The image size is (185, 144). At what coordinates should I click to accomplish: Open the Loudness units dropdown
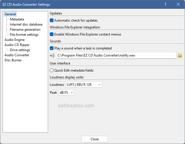pos(84,85)
